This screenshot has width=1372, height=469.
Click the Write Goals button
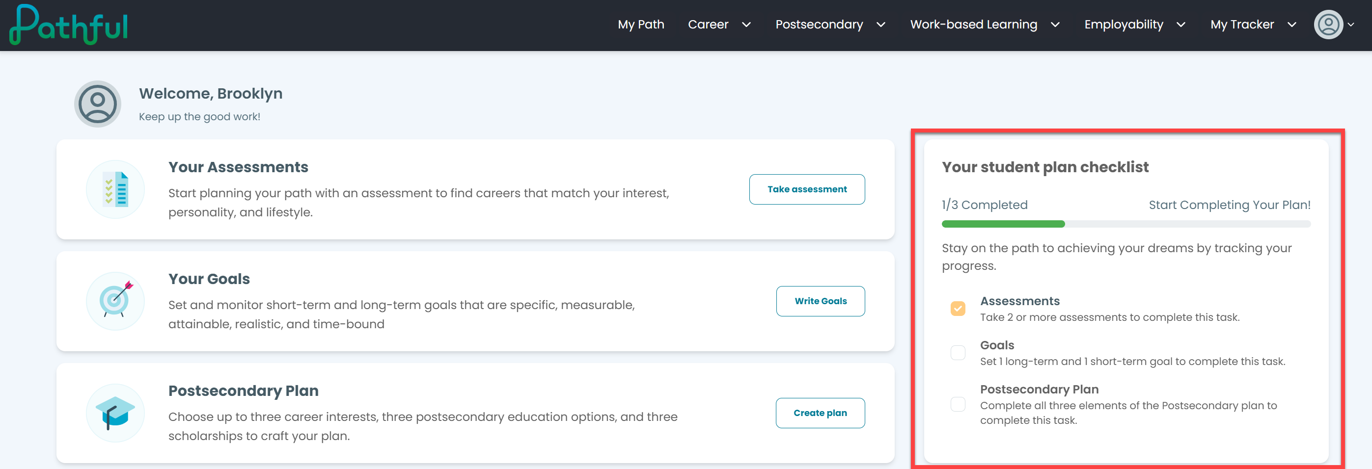coord(820,301)
